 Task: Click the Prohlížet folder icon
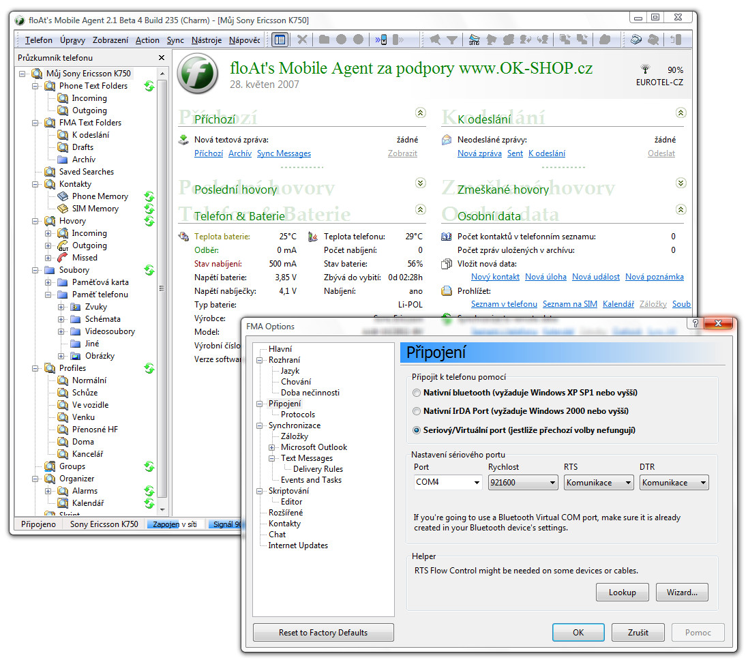pyautogui.click(x=447, y=291)
